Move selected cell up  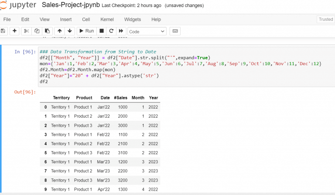click(x=59, y=31)
